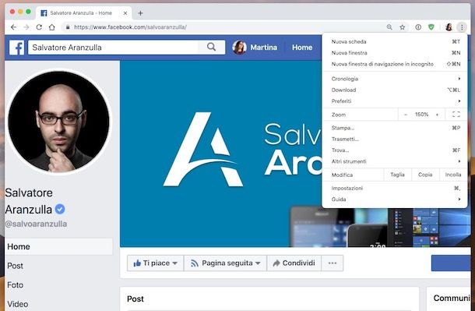This screenshot has height=311, width=475.
Task: Click the browser address bar URL
Action: coord(130,27)
